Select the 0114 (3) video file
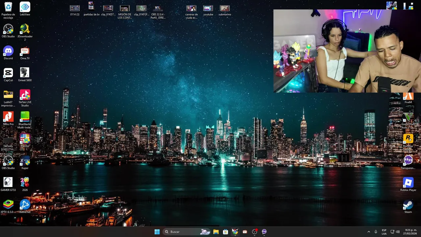This screenshot has height=237, width=421. pyautogui.click(x=75, y=10)
